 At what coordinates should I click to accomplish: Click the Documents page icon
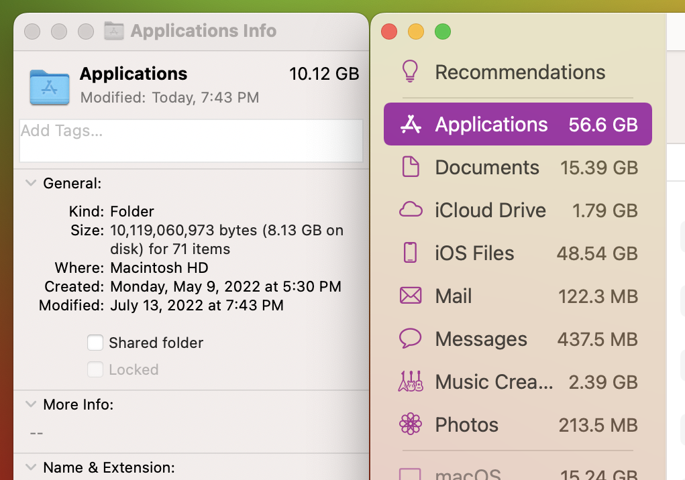(x=411, y=167)
